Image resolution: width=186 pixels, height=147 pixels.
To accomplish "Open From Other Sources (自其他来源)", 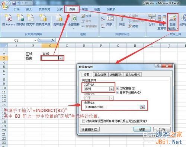I will [43, 21].
